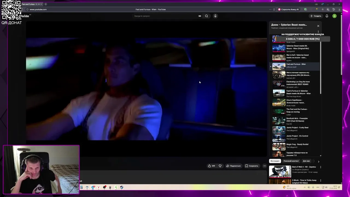
Task: Open YouTube notifications bell
Action: pyautogui.click(x=327, y=16)
